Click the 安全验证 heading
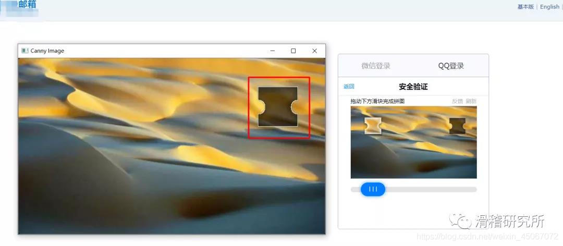This screenshot has width=563, height=246. coord(413,87)
